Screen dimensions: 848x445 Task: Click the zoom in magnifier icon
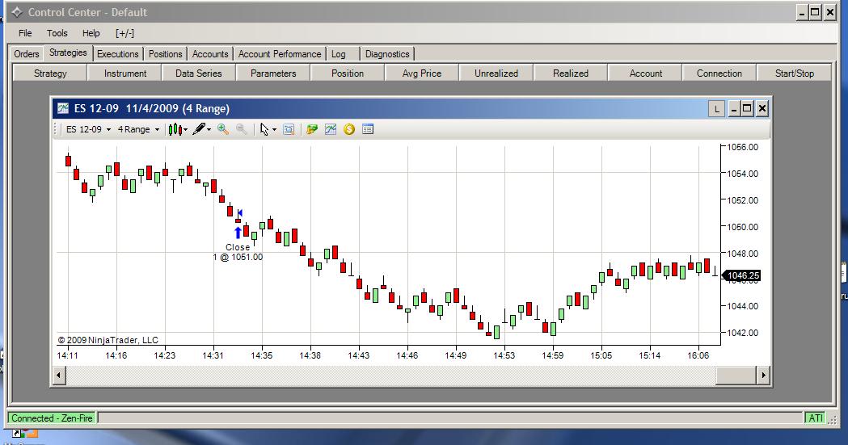(223, 129)
